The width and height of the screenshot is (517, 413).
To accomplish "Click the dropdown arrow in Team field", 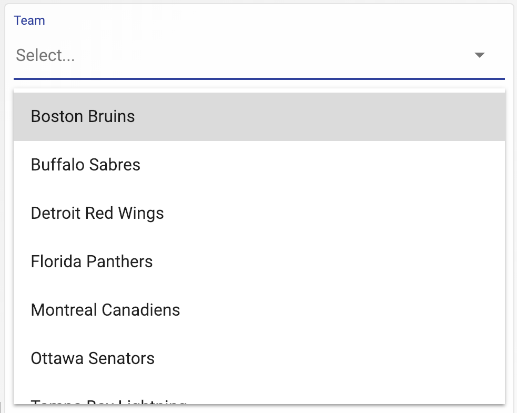I will point(479,55).
